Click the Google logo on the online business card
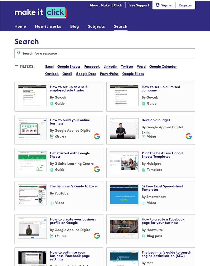The image size is (210, 266). point(97,136)
